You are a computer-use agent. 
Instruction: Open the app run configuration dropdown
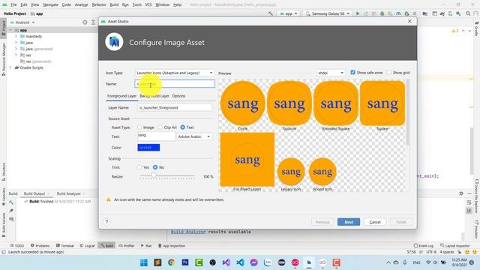[288, 13]
